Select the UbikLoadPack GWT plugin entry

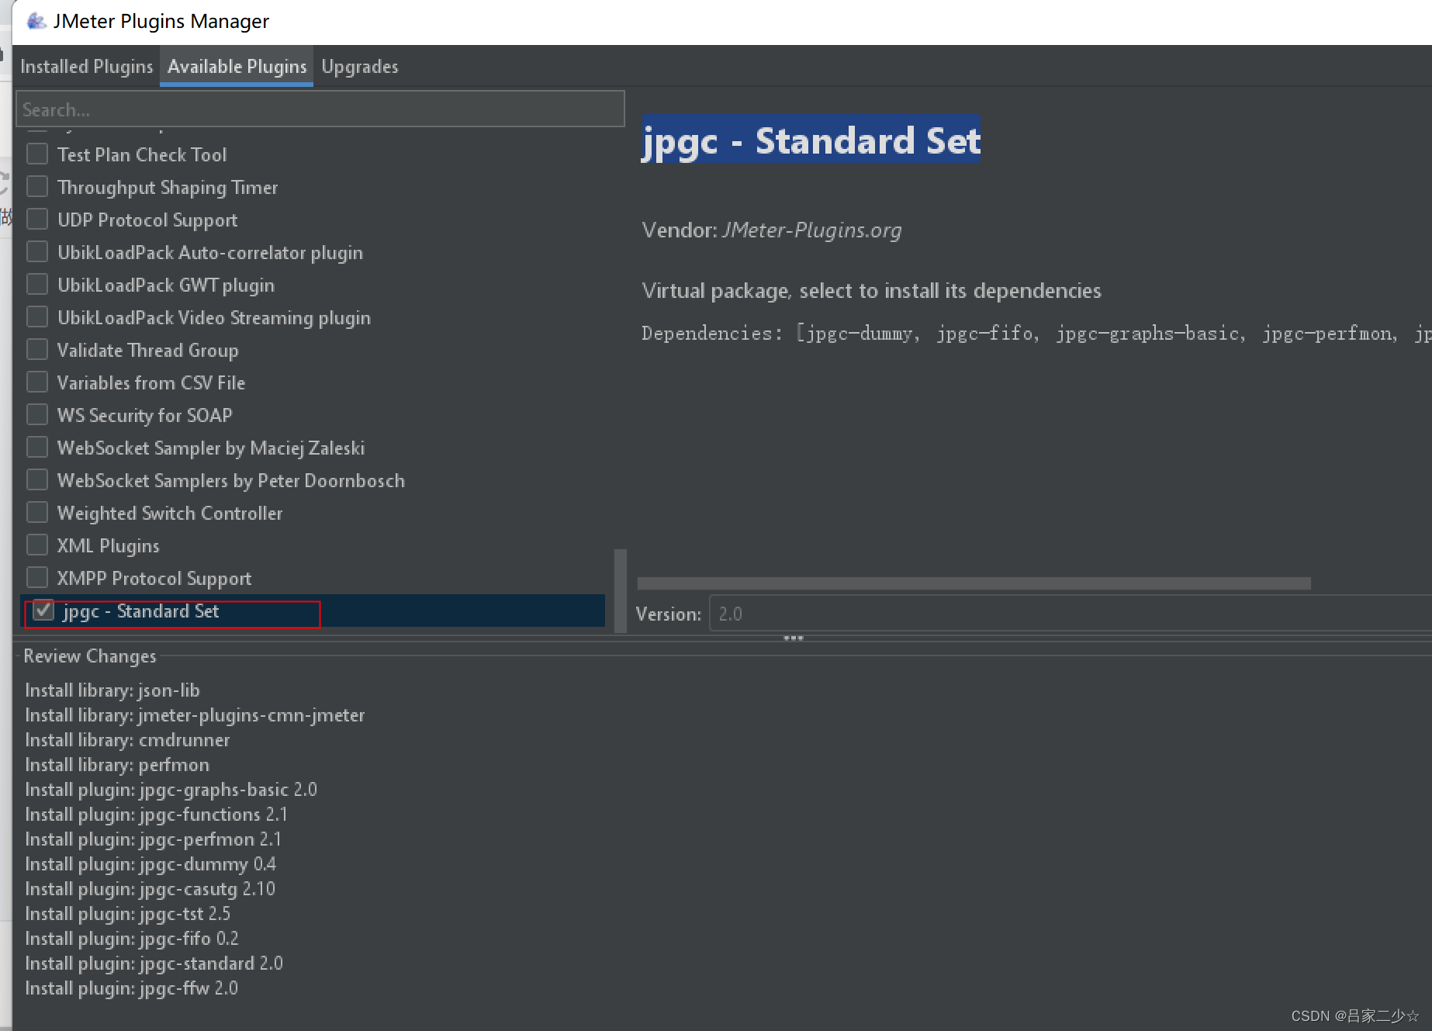coord(165,284)
